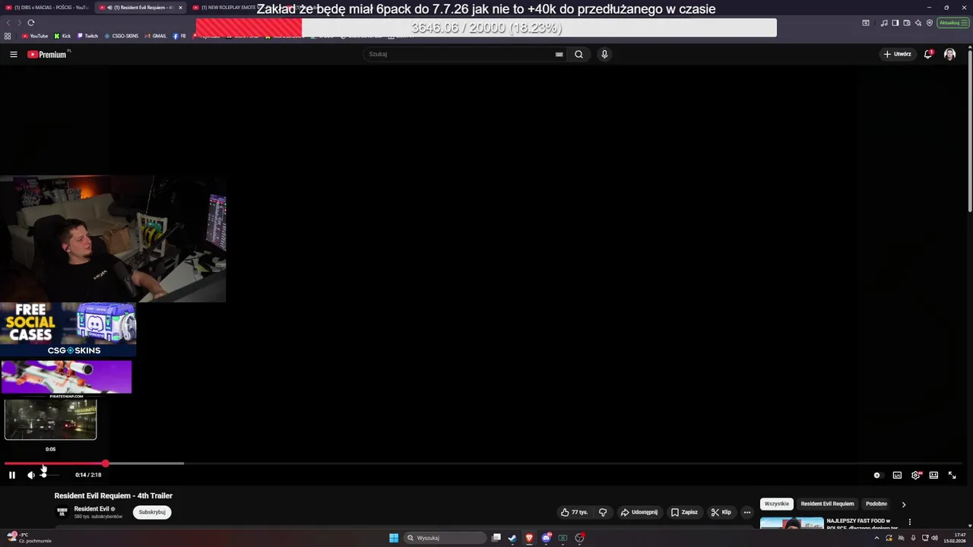Select the Podobne filter chip
The width and height of the screenshot is (973, 547).
click(876, 504)
